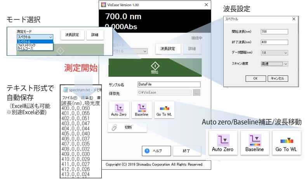
Task: Click Notepad icon beside spectrum.txt title
Action: click(65, 90)
